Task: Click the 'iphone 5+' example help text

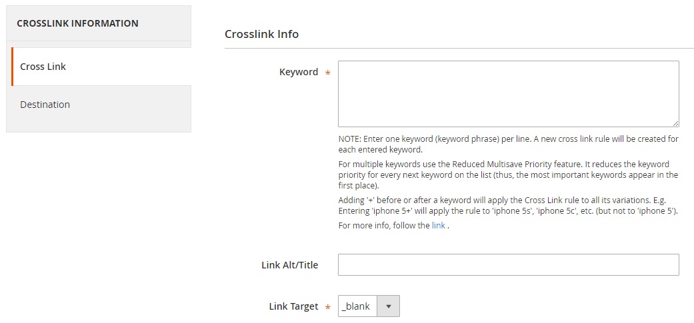Action: tap(508, 205)
